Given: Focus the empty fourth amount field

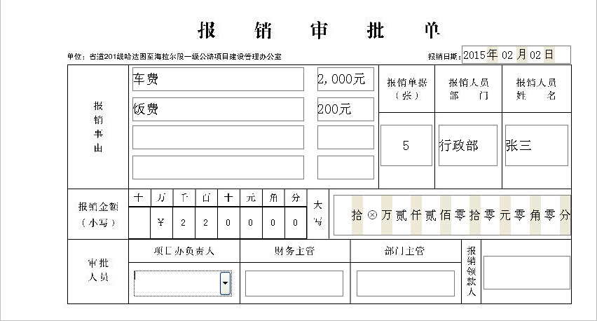Looking at the screenshot, I should coord(345,168).
